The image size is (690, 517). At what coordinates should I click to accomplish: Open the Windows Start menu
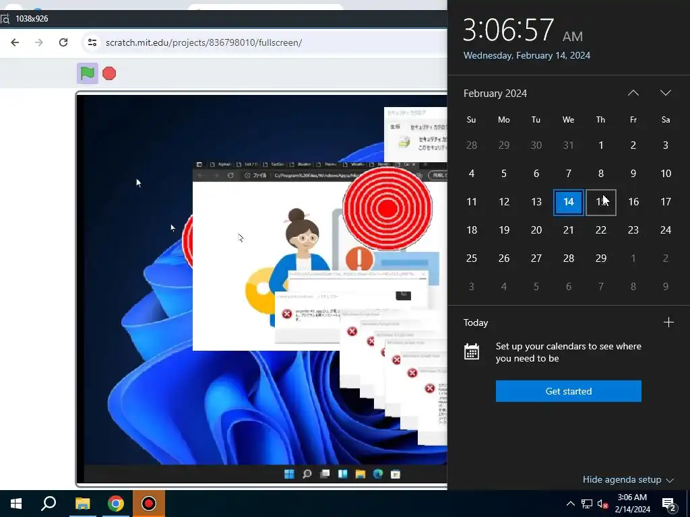click(x=16, y=504)
